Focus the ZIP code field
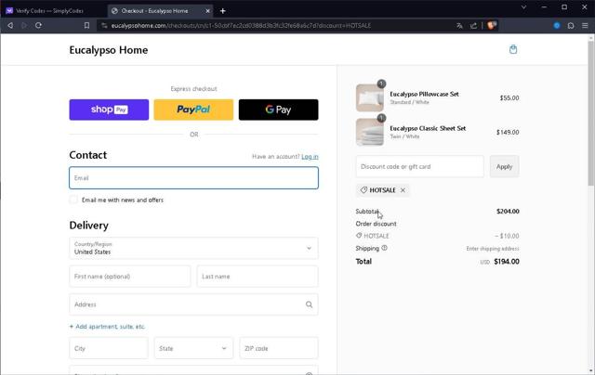This screenshot has height=375, width=595. coord(279,348)
